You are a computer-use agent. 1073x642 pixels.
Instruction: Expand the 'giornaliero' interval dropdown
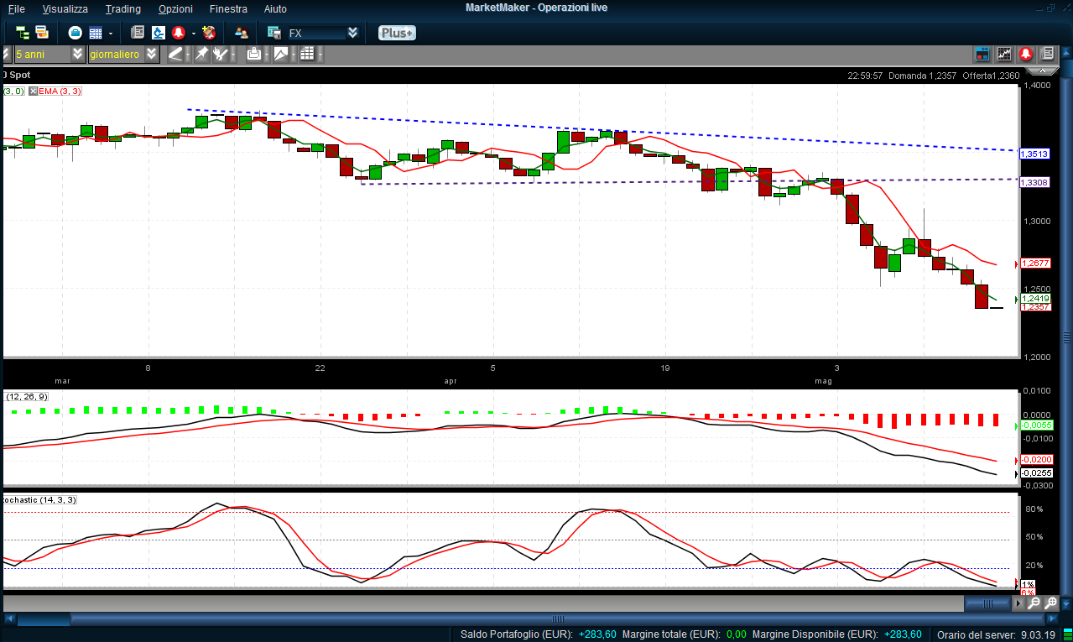(151, 54)
